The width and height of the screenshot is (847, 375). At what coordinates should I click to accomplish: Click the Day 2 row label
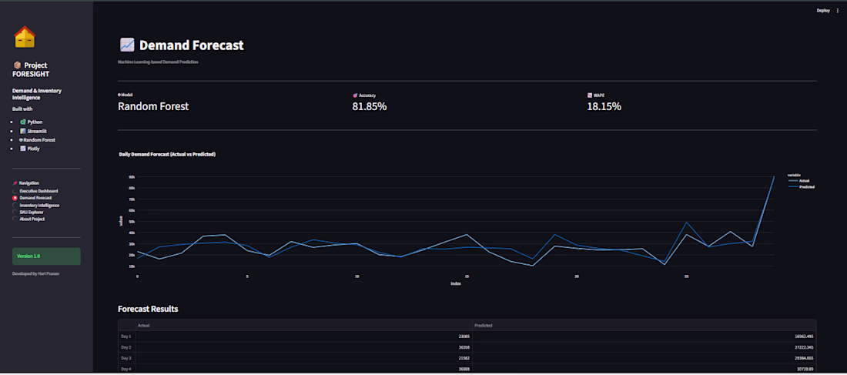tap(126, 347)
